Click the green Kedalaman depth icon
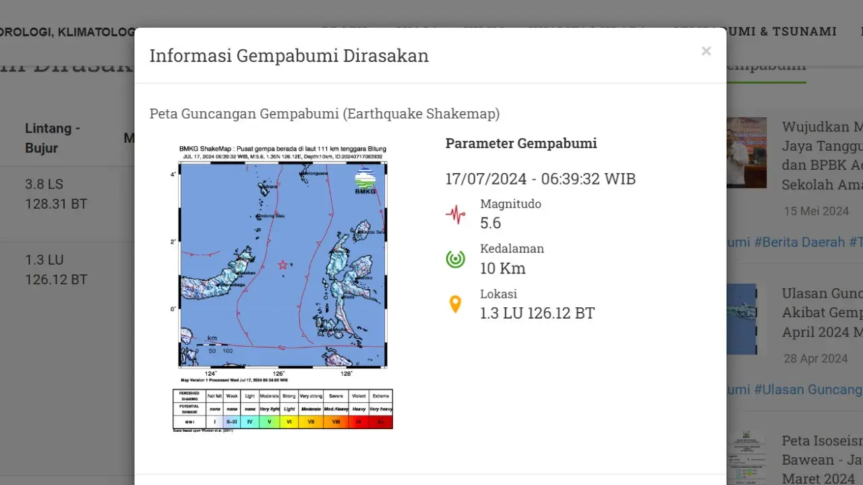 coord(456,259)
